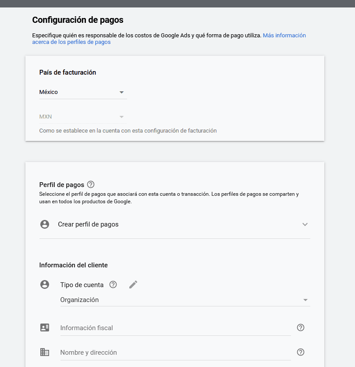Show help for Información fiscal

coord(301,327)
